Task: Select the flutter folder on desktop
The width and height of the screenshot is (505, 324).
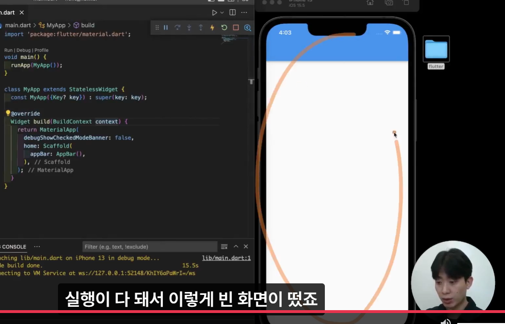Action: coord(436,53)
